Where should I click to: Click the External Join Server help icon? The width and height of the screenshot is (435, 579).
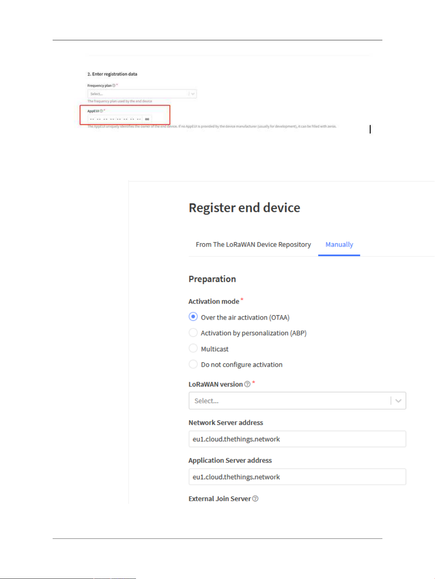256,499
